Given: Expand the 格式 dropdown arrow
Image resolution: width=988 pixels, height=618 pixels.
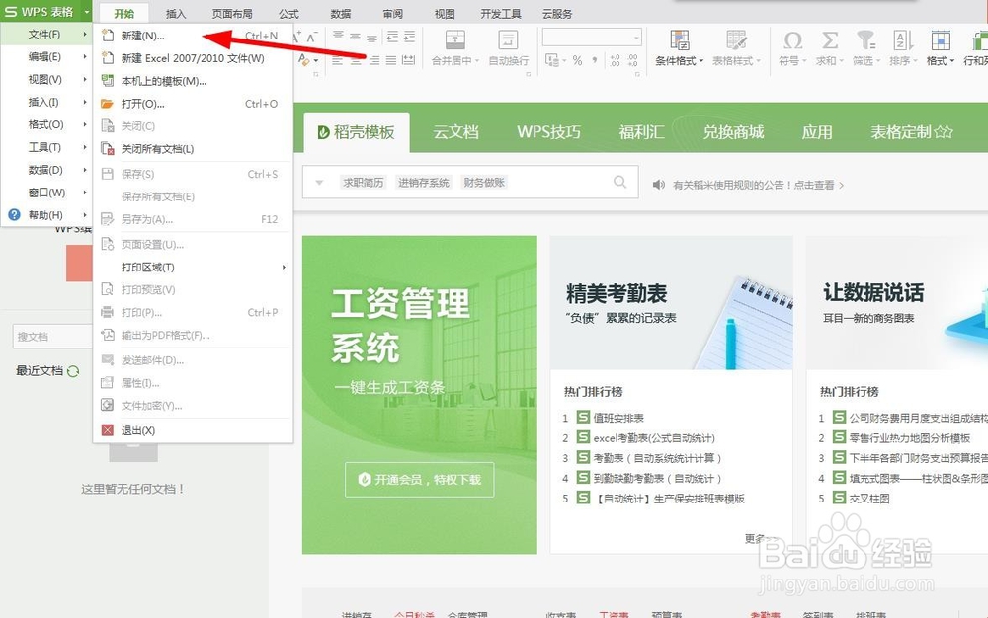Looking at the screenshot, I should coord(952,61).
